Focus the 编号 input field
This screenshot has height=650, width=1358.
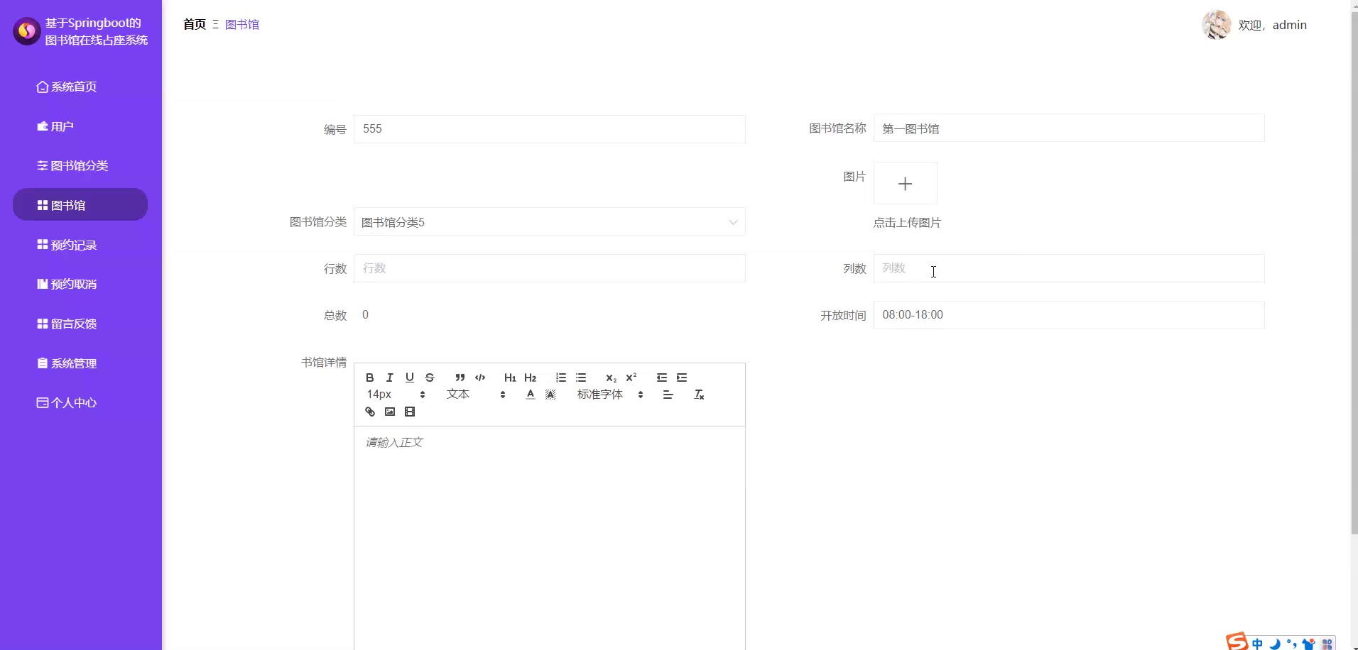549,129
